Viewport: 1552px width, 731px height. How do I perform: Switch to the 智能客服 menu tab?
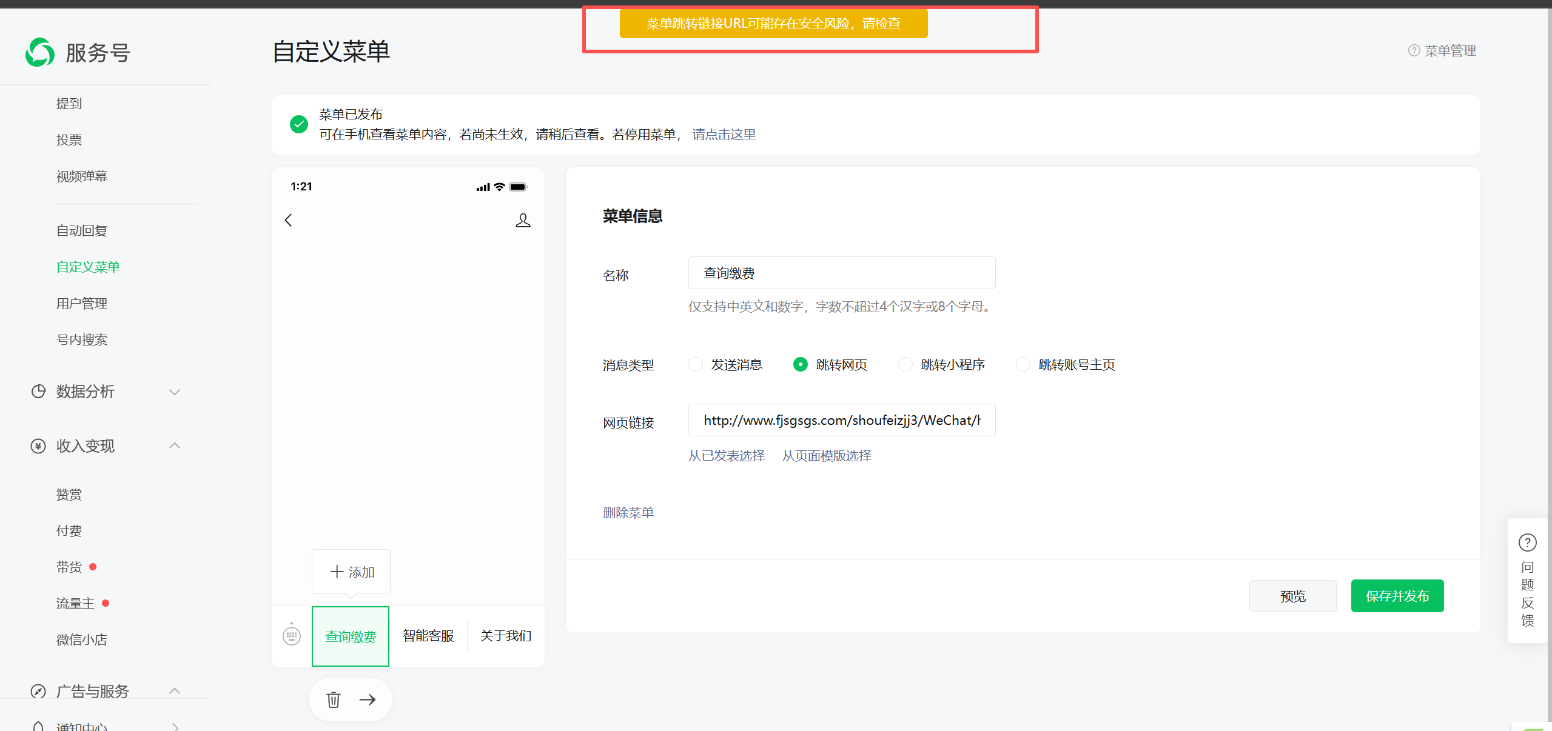428,636
